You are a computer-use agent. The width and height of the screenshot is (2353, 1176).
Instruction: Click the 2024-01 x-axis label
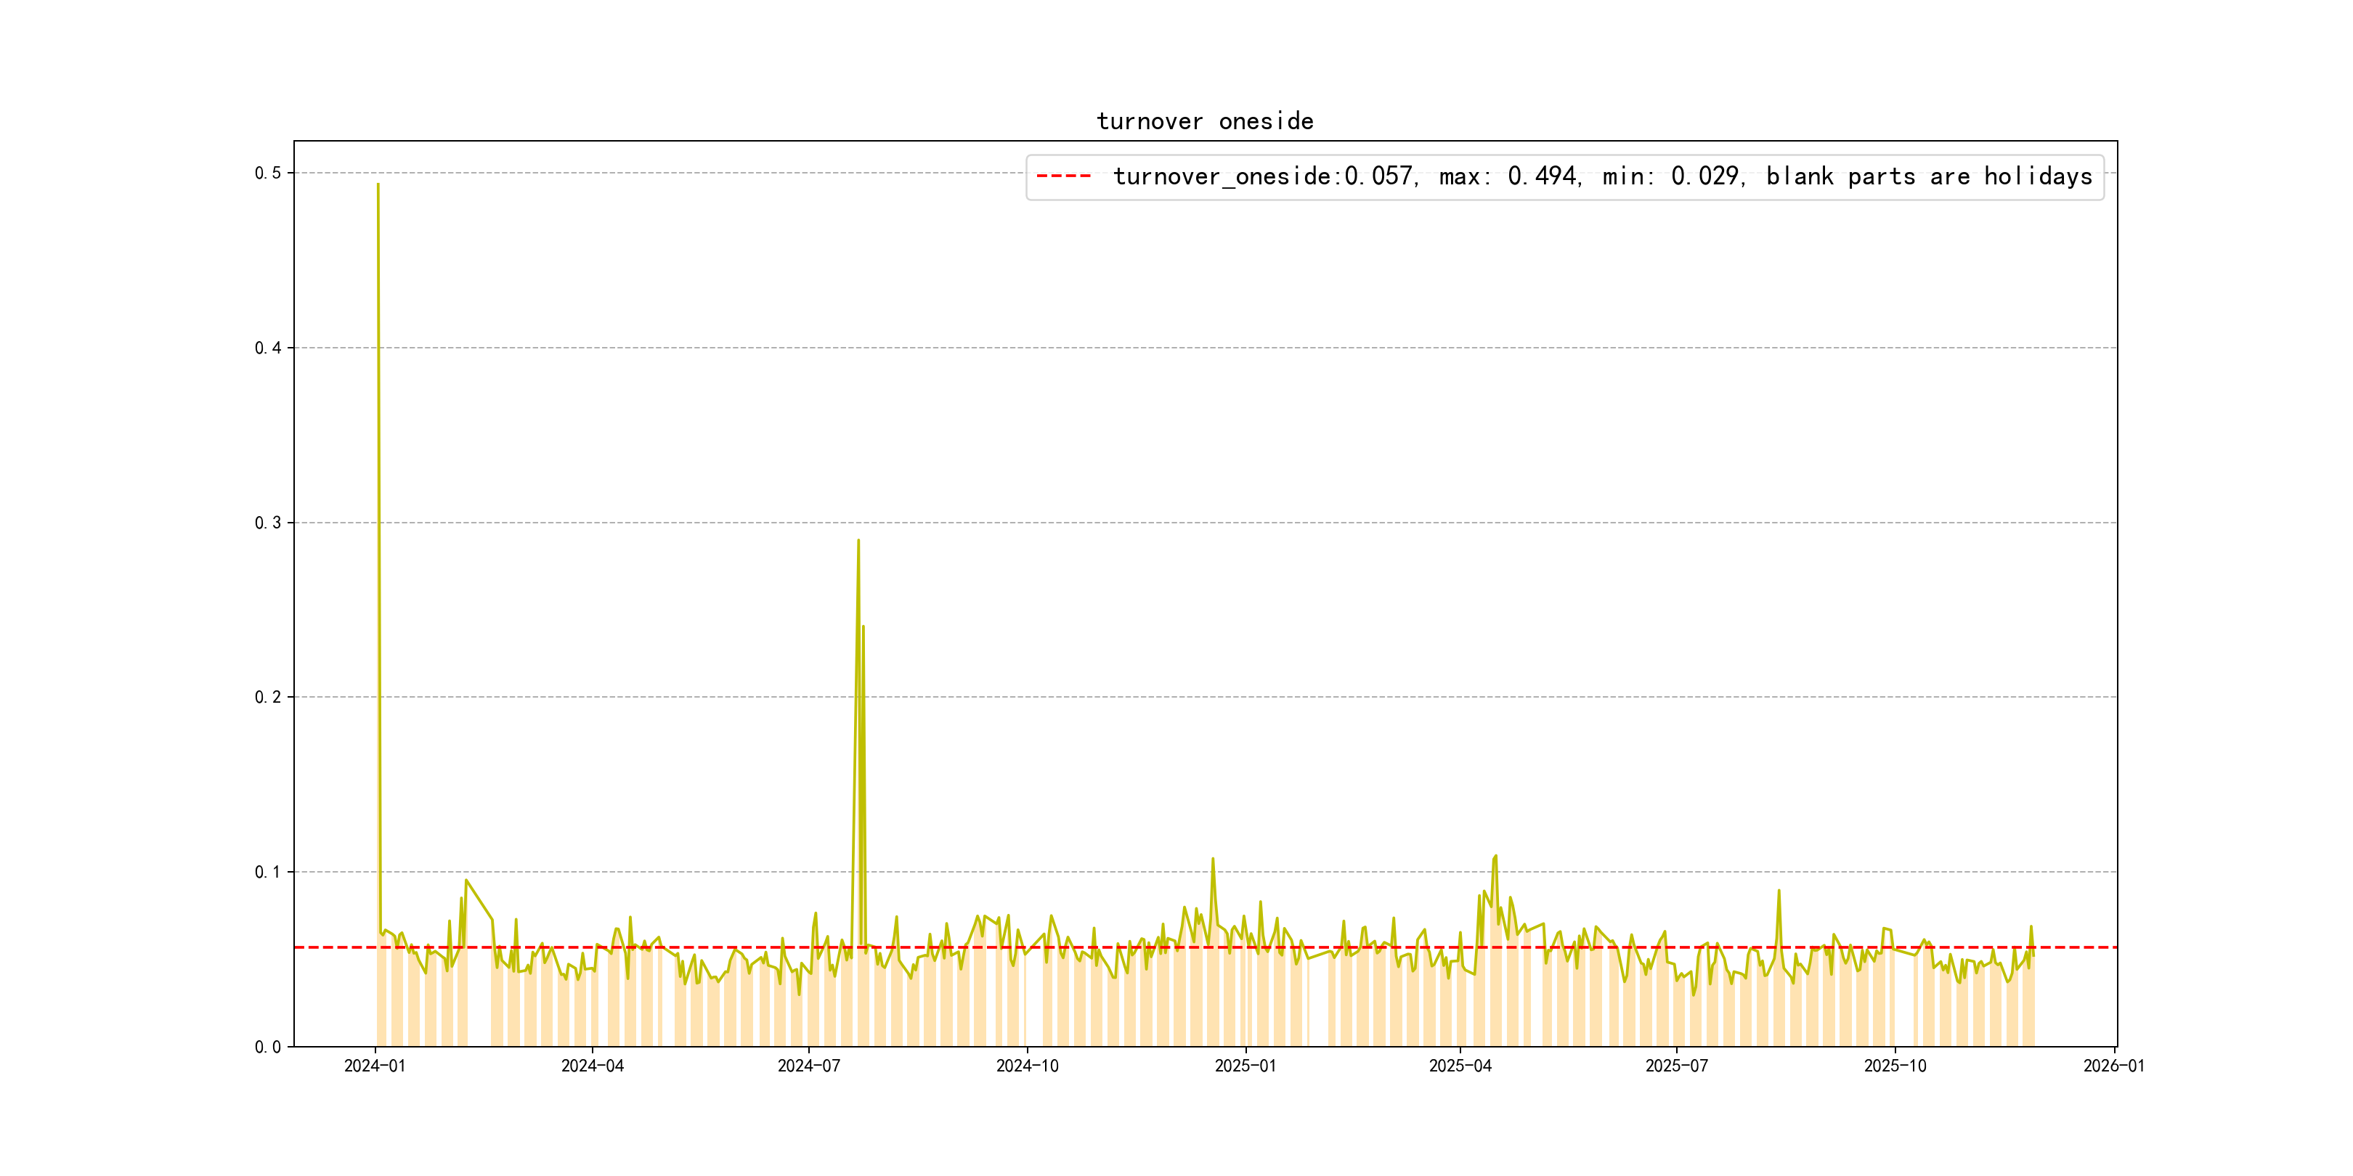375,1066
